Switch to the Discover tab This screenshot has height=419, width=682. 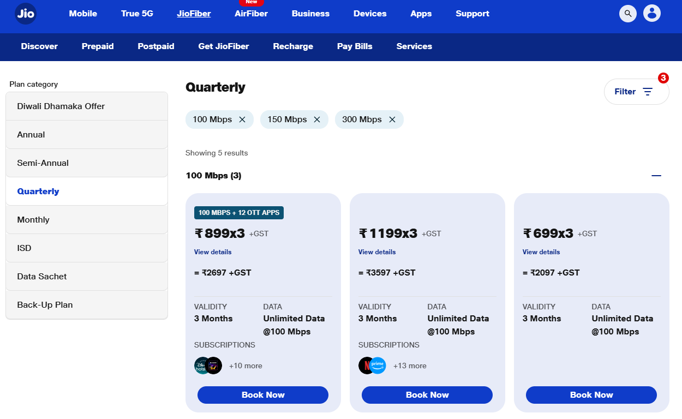(x=39, y=46)
